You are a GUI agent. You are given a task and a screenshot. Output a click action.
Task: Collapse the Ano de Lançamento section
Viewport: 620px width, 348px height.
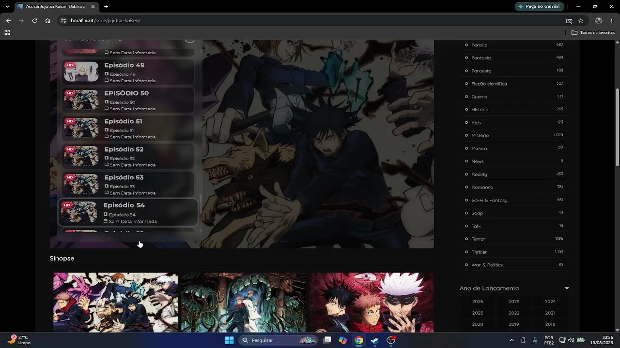point(567,289)
